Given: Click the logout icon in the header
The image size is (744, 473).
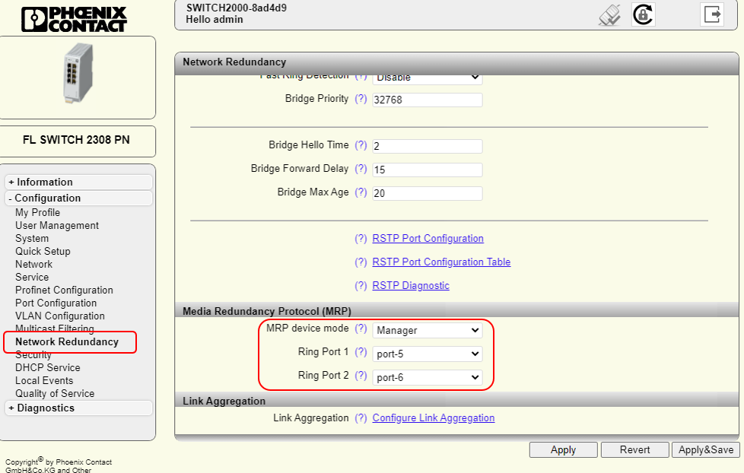Looking at the screenshot, I should (x=713, y=14).
